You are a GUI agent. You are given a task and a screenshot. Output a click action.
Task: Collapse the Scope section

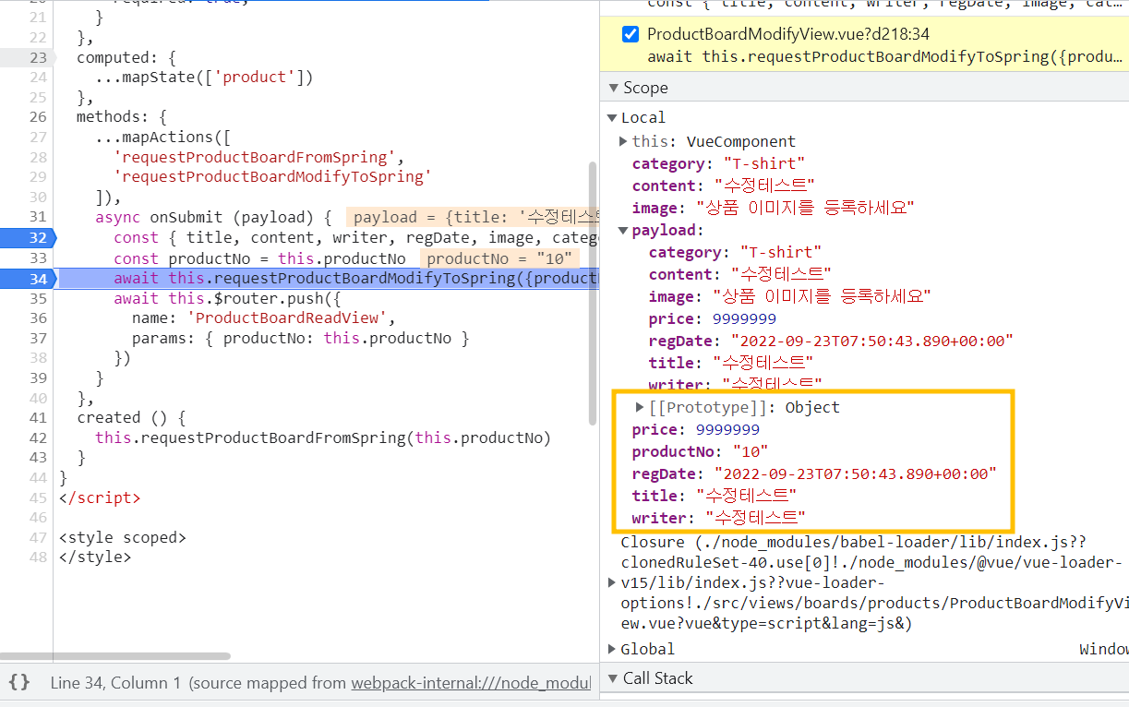[613, 88]
